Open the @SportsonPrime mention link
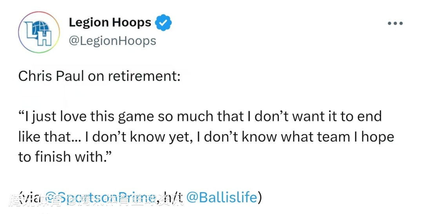Image resolution: width=423 pixels, height=214 pixels. coord(101,197)
